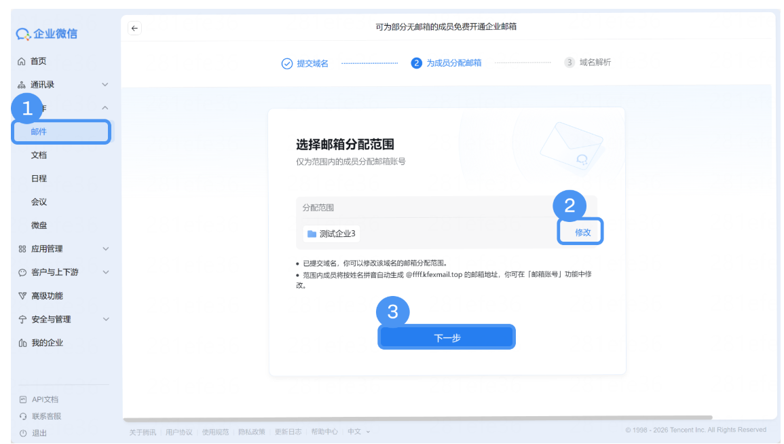Expand the 安全与管理 chevron
Viewport: 784px width, 444px height.
105,320
